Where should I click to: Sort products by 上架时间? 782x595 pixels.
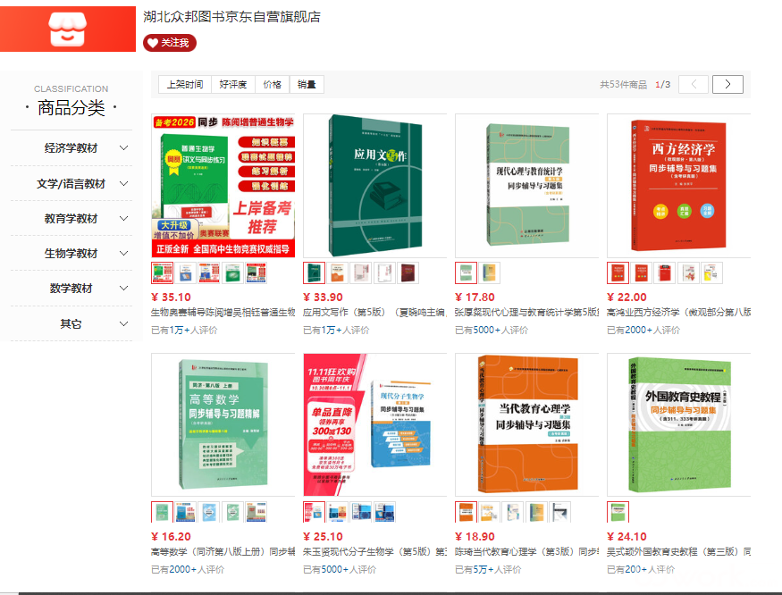(185, 85)
